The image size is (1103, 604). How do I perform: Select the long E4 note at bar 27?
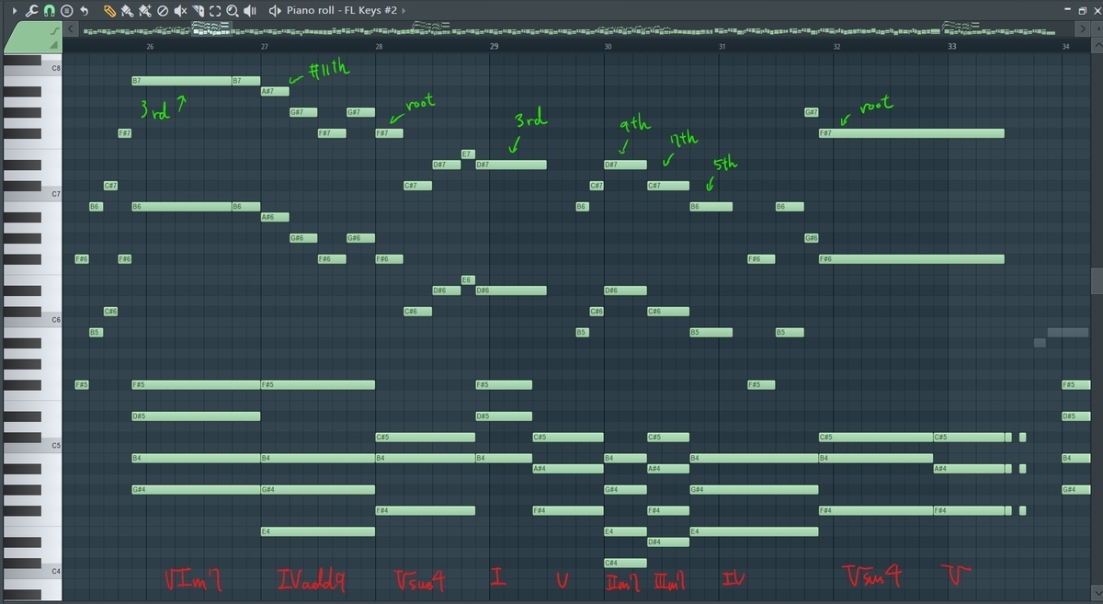point(318,531)
